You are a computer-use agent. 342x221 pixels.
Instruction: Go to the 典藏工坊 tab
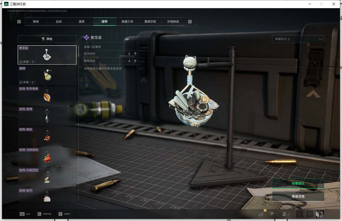(x=127, y=22)
